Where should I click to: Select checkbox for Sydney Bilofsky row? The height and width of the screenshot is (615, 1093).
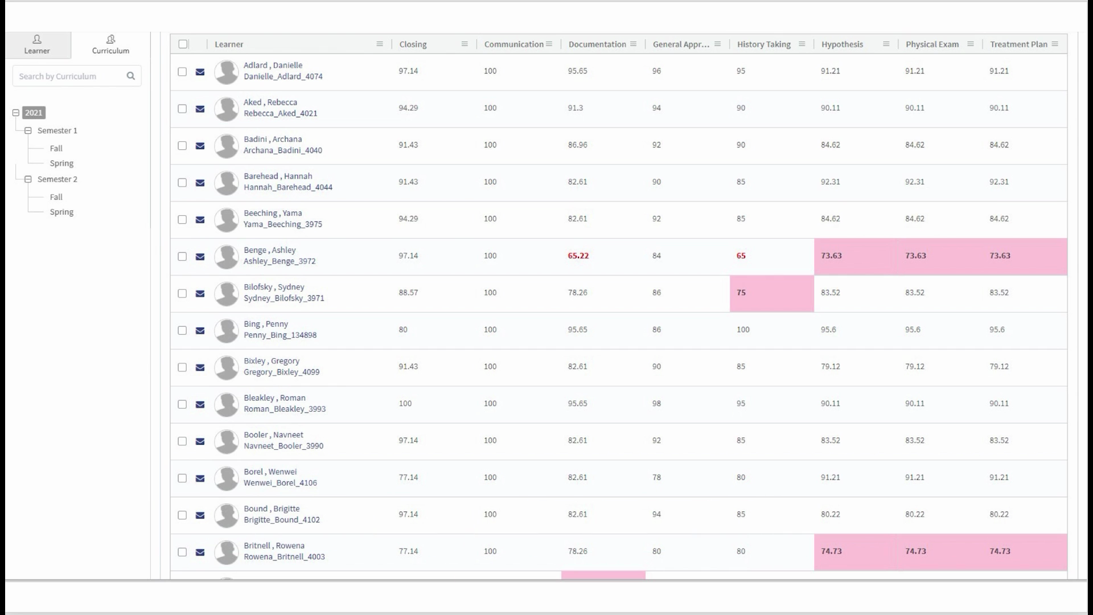(x=182, y=294)
